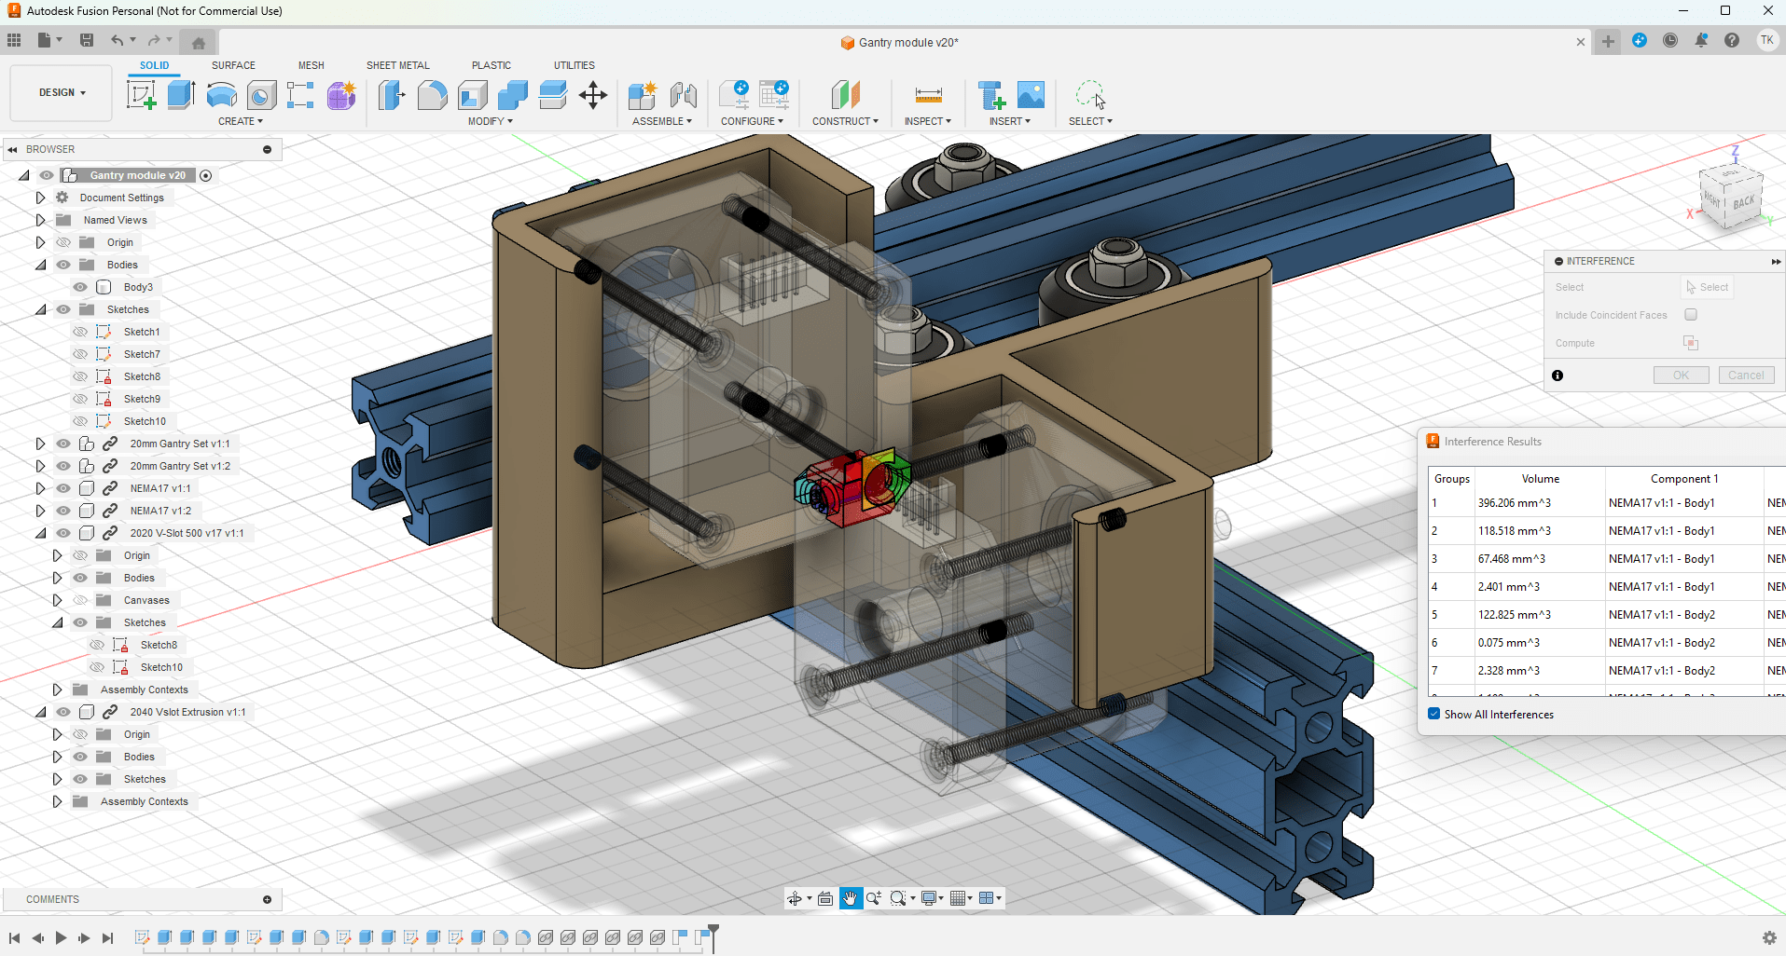1786x956 pixels.
Task: Click the New Component assemble icon
Action: [643, 95]
